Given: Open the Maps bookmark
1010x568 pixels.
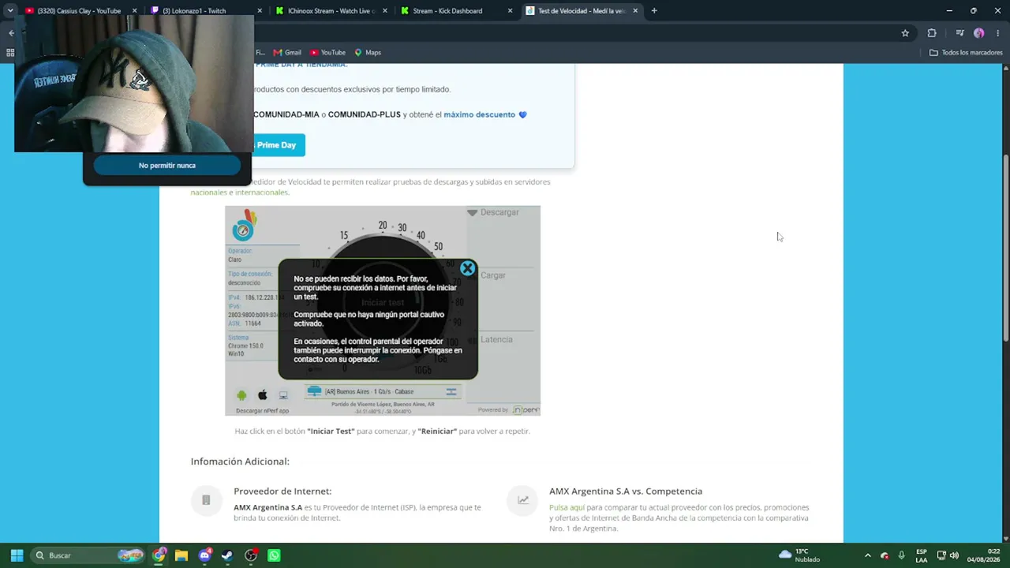Looking at the screenshot, I should click(x=368, y=53).
